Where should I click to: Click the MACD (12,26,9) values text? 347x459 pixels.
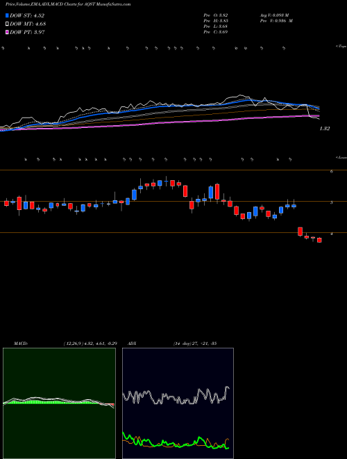[x=90, y=344]
